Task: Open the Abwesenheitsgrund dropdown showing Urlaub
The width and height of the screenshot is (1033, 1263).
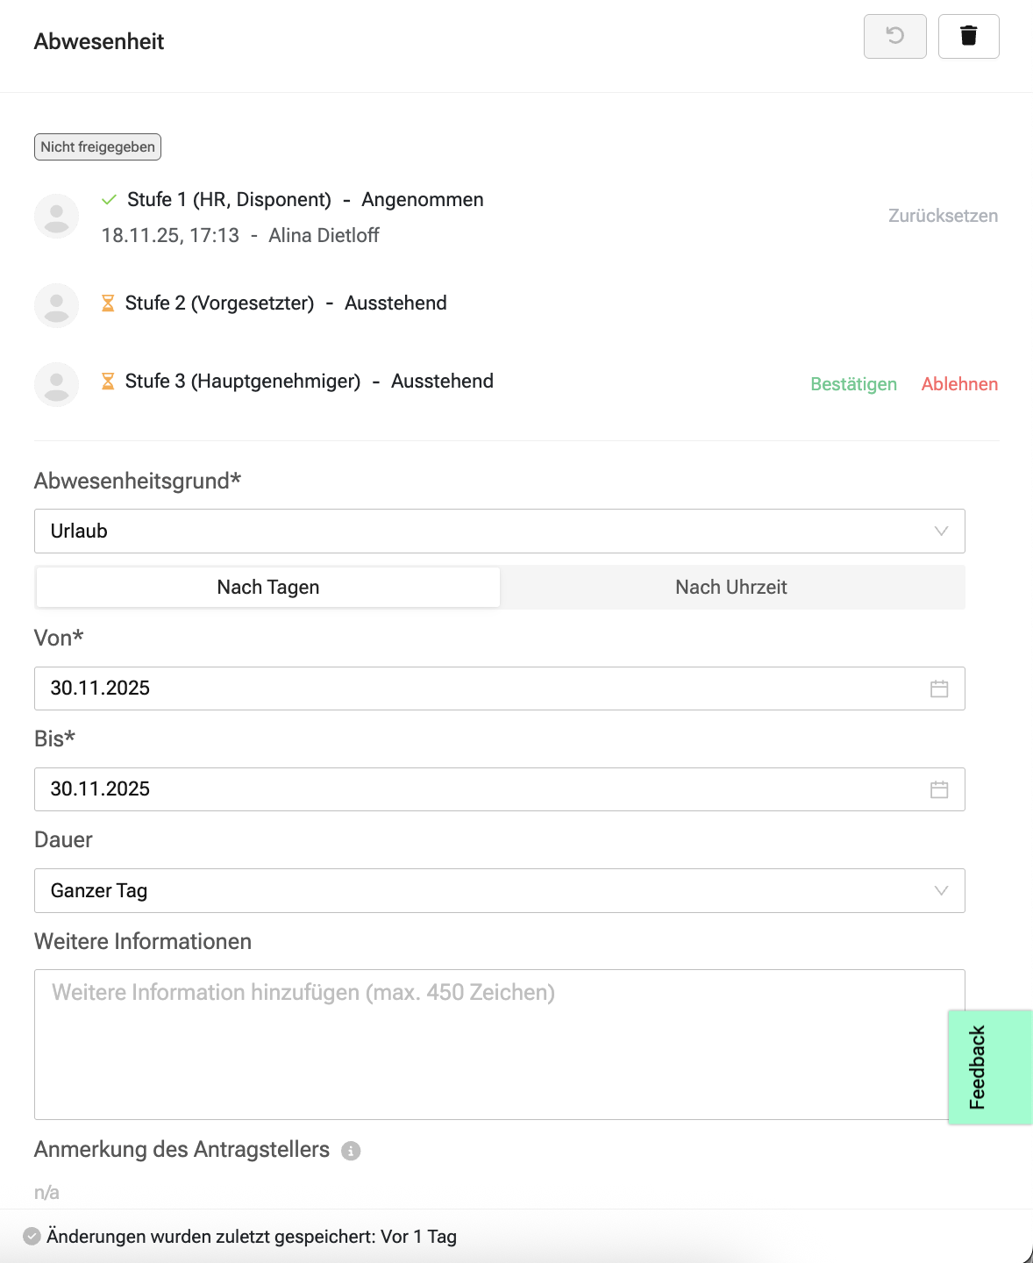Action: point(499,531)
